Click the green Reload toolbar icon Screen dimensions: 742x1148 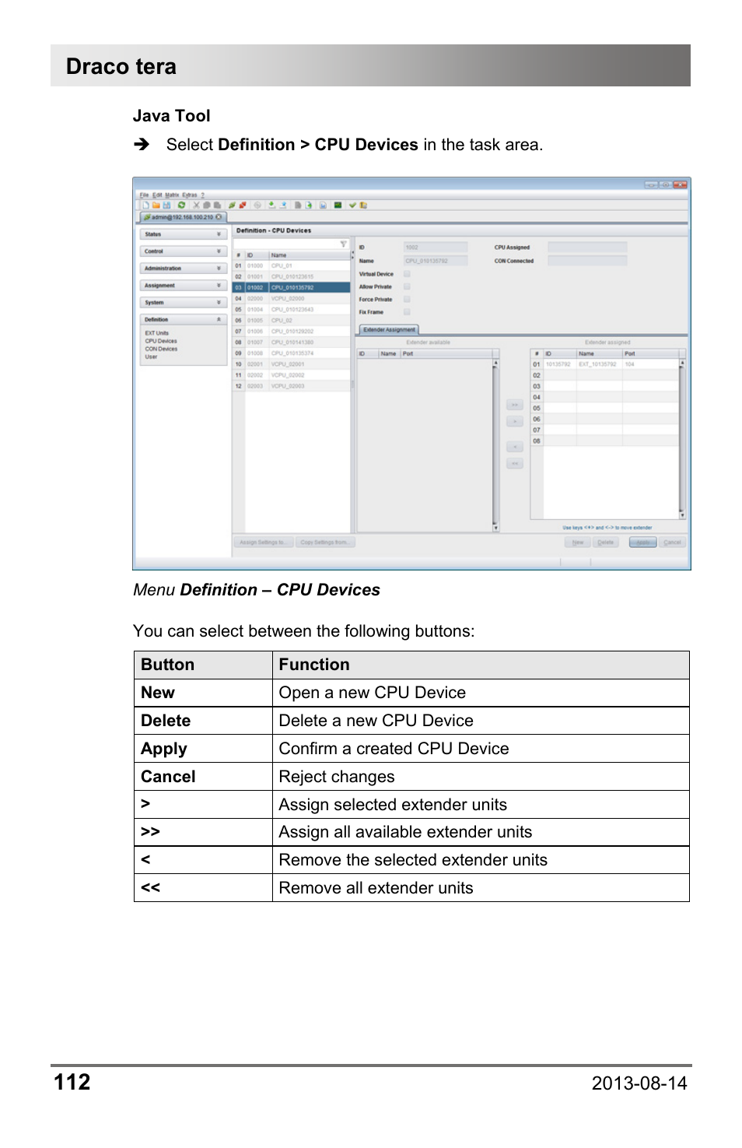(181, 205)
